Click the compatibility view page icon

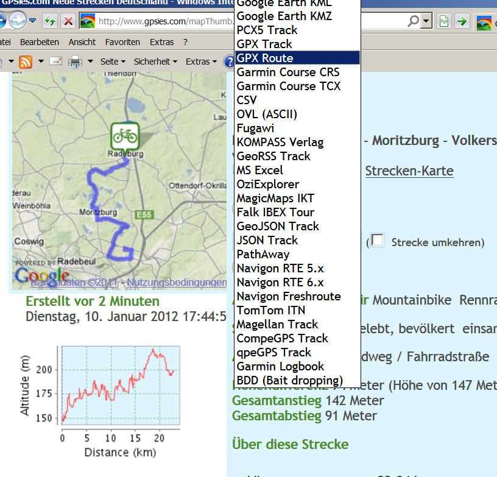[x=444, y=21]
